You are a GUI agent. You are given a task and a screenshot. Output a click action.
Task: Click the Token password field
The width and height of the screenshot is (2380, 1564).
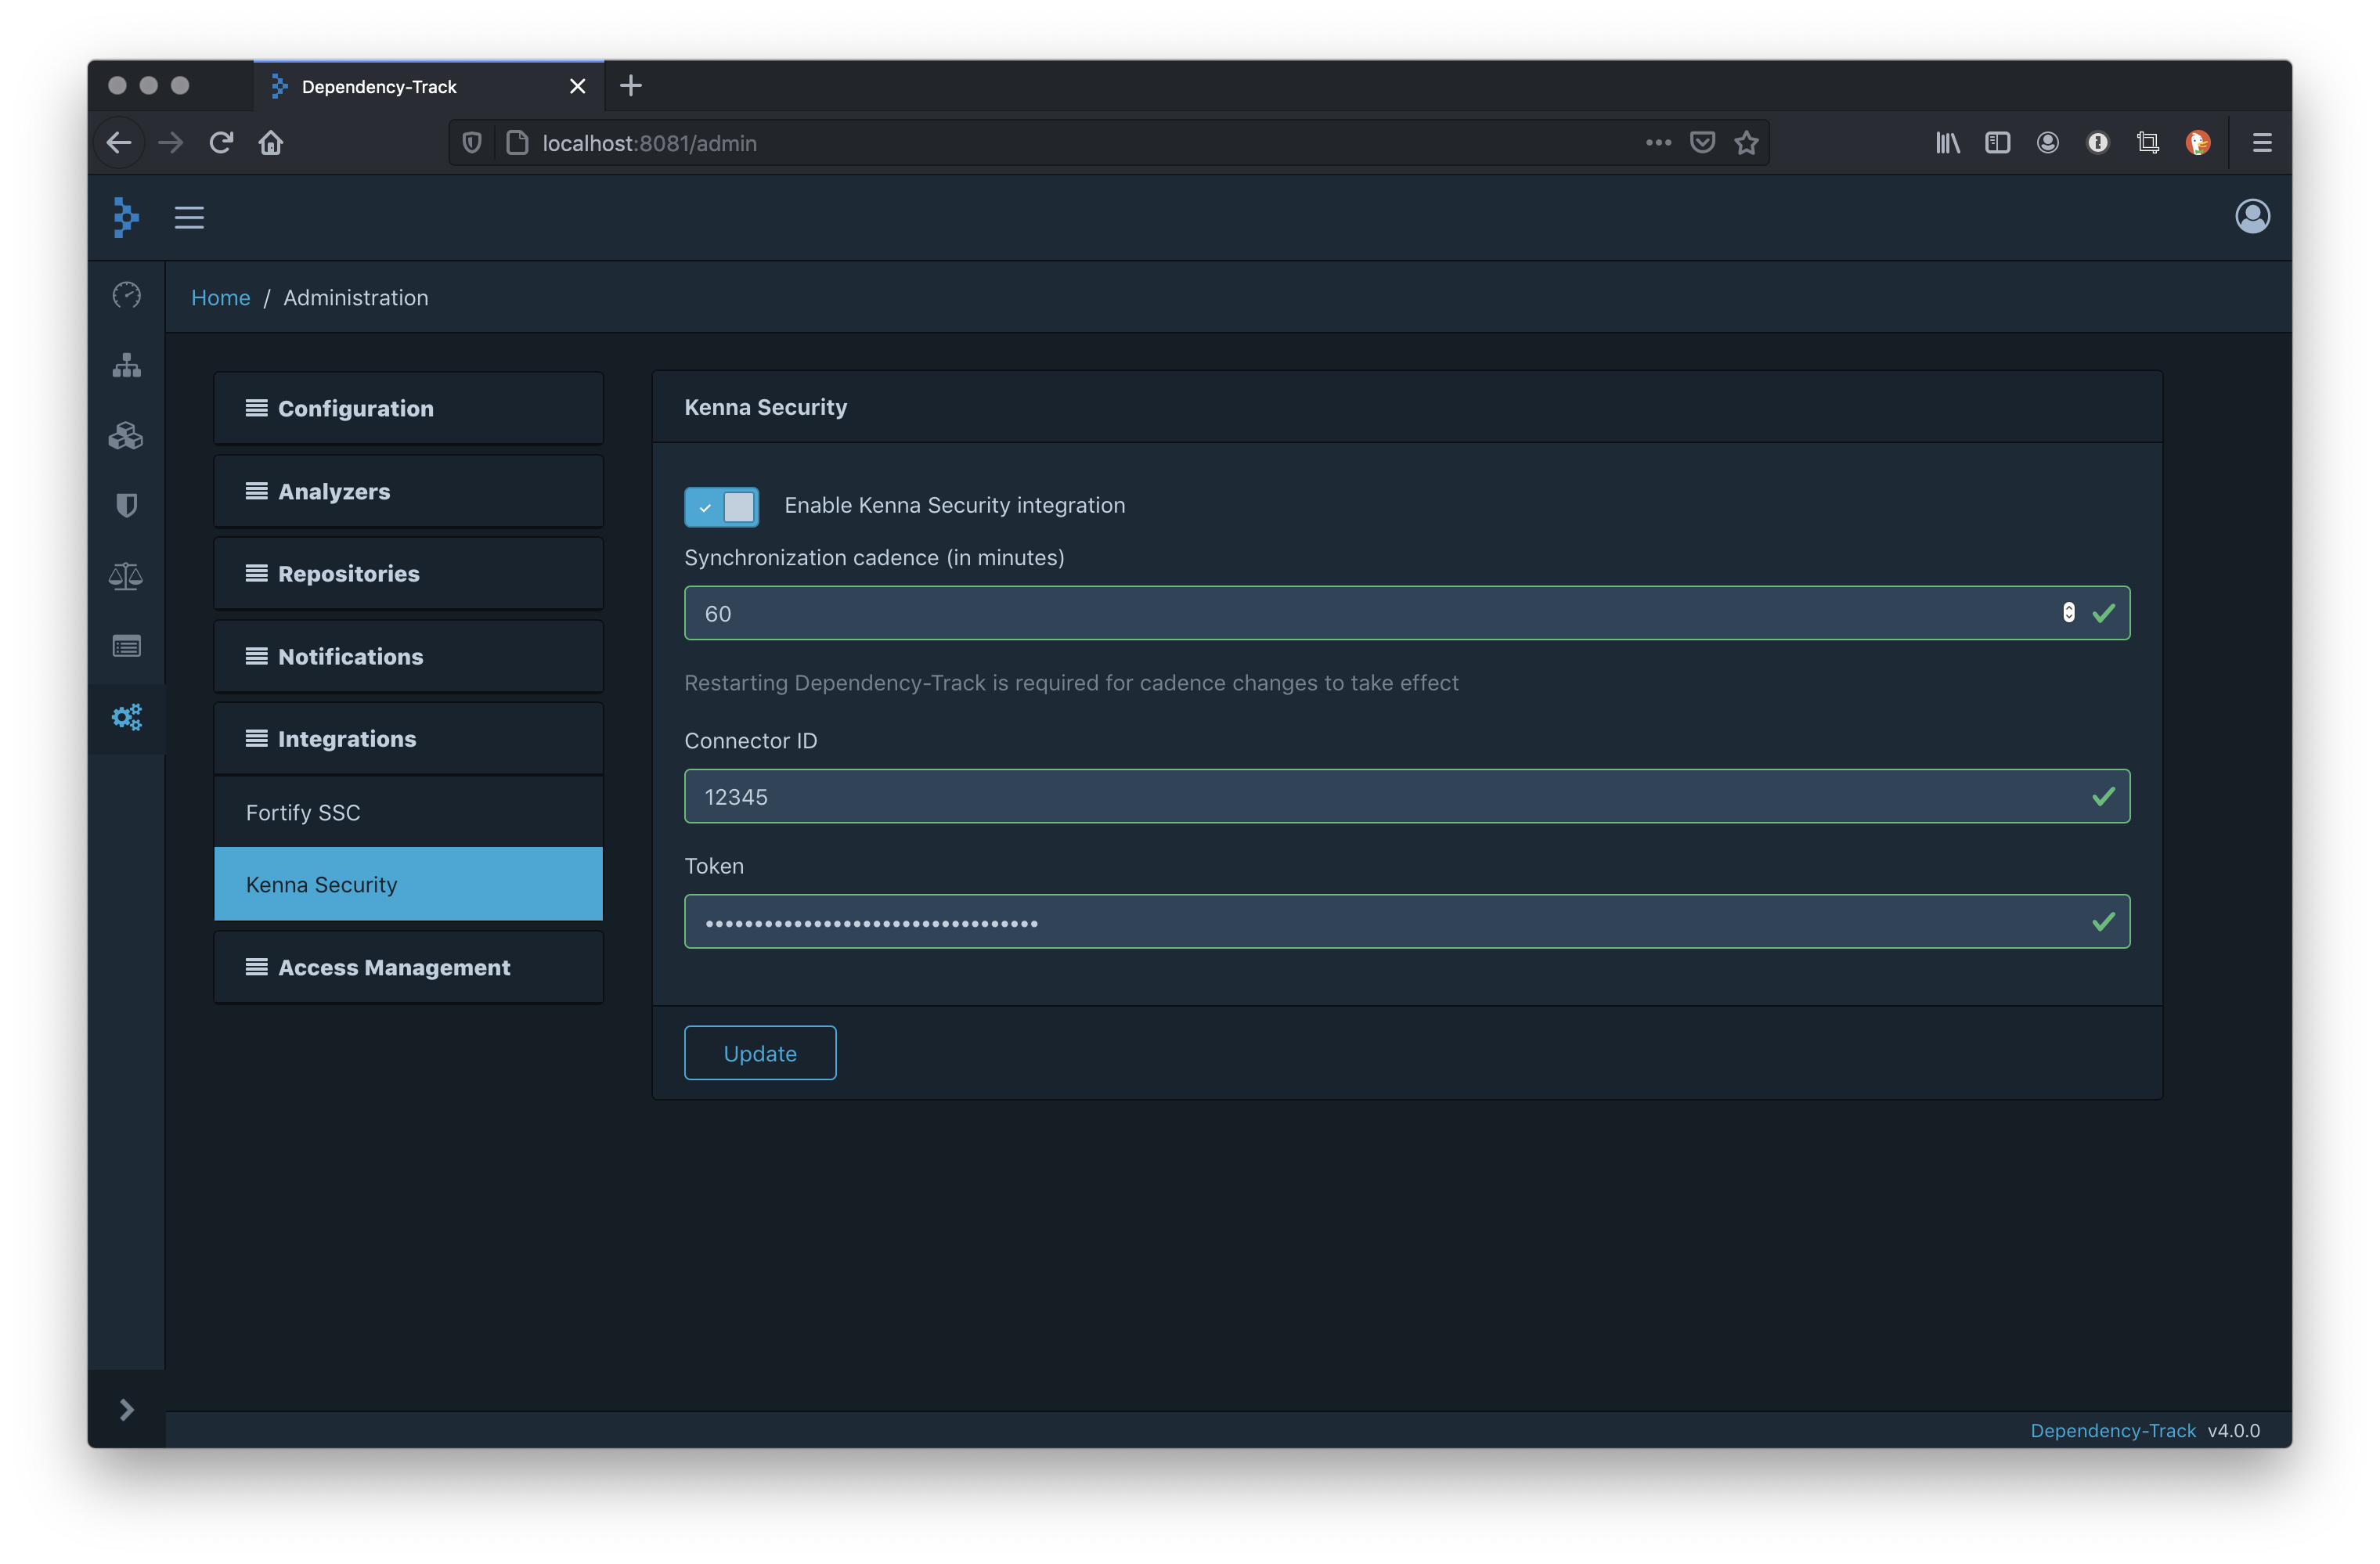tap(1407, 921)
